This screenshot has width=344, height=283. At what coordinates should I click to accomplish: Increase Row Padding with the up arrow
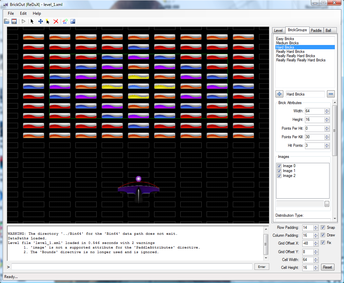(x=316, y=226)
